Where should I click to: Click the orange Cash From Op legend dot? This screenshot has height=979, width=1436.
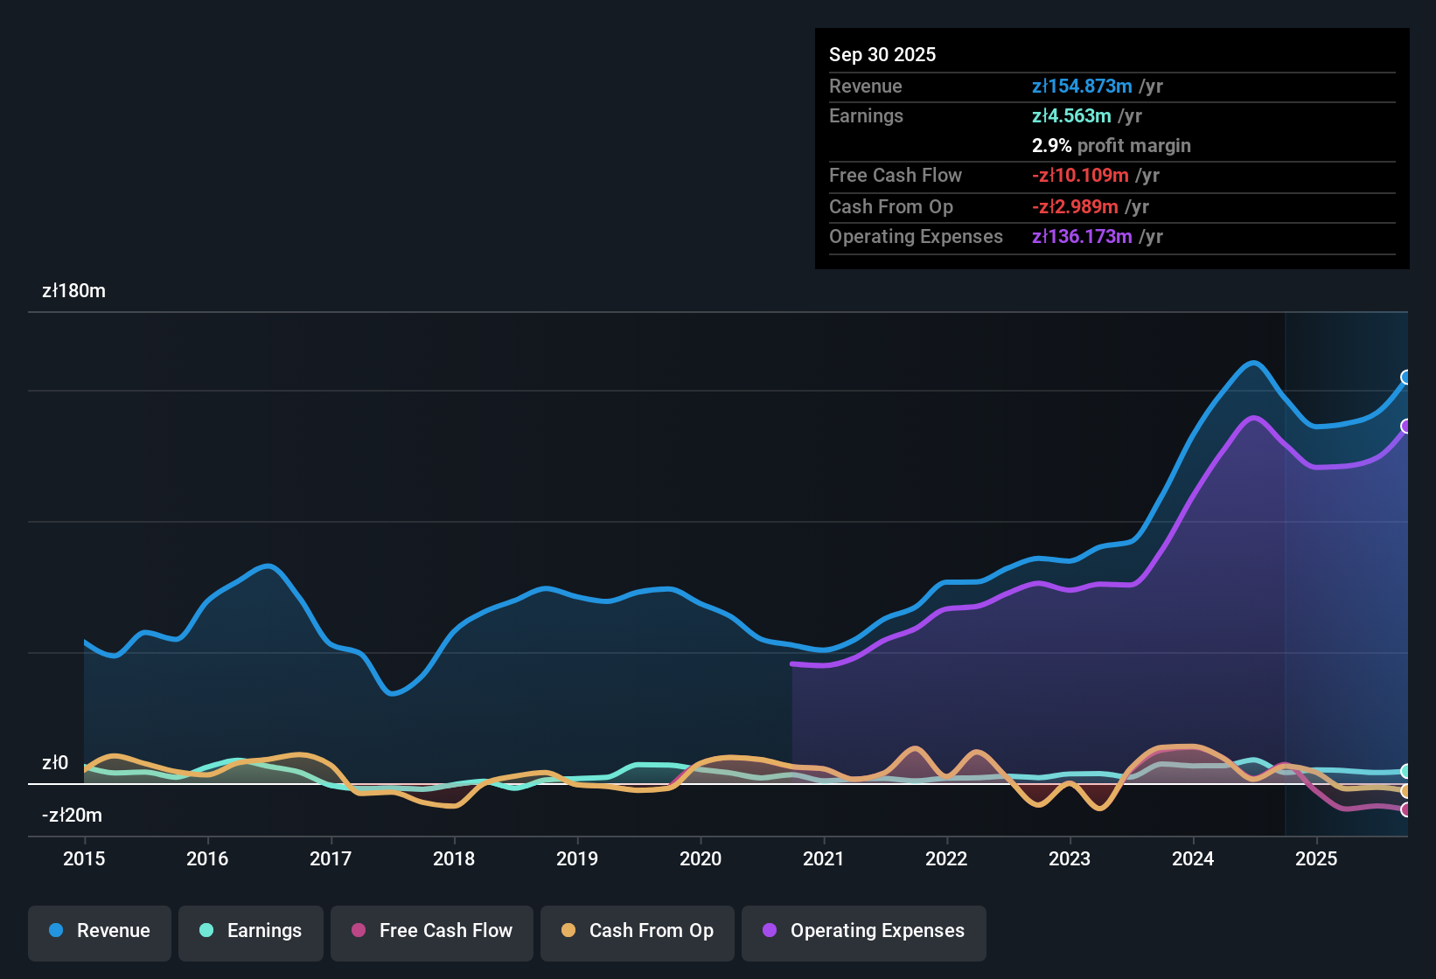point(568,931)
